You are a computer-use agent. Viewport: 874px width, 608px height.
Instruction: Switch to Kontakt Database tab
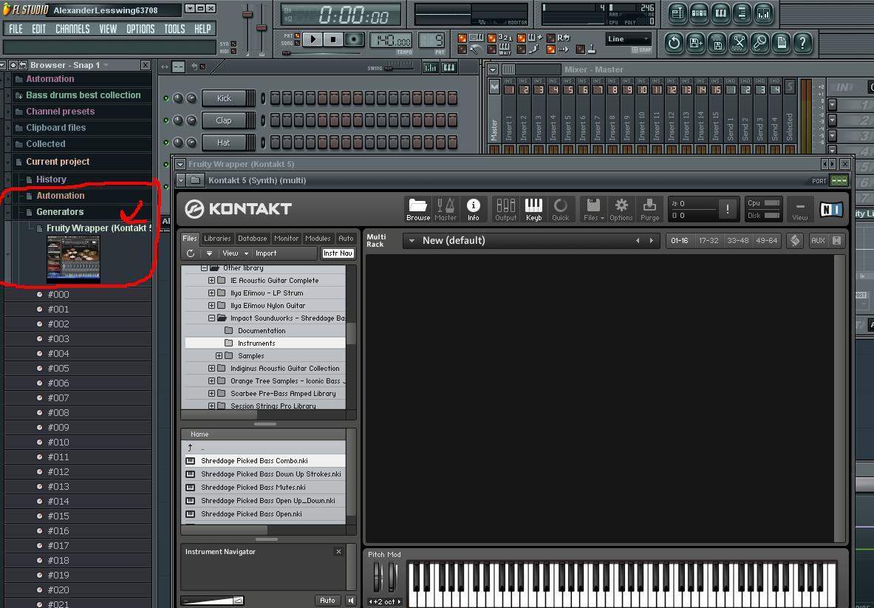[x=252, y=239]
